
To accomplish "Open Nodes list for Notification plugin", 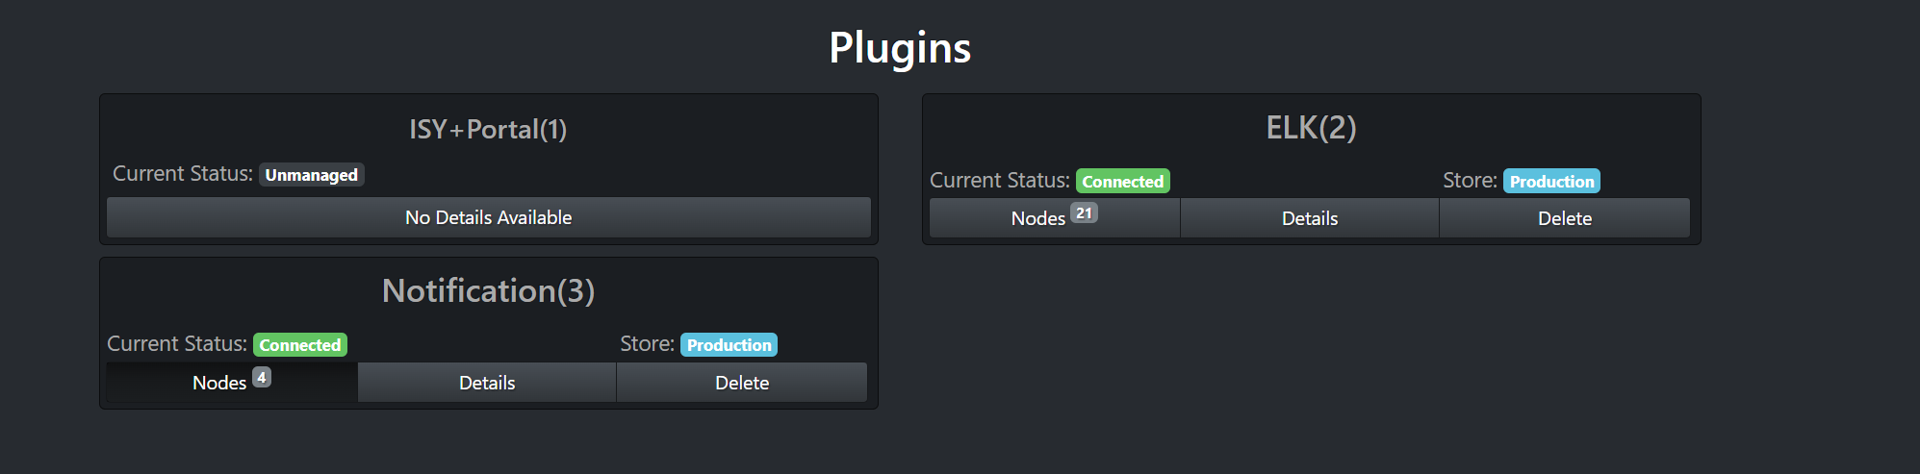I will (x=231, y=383).
